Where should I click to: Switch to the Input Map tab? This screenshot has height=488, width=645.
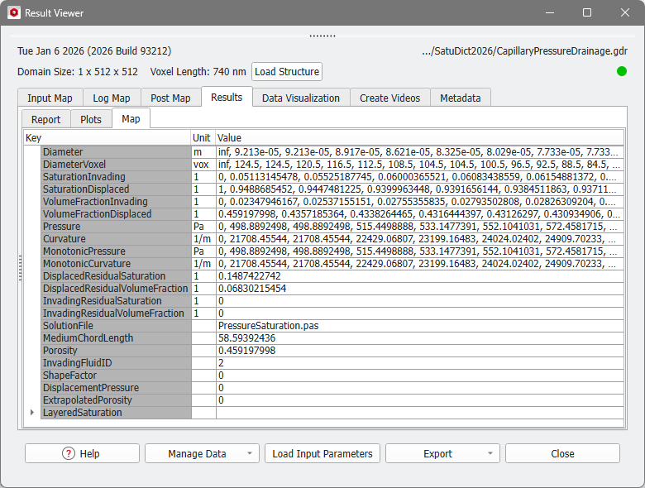(50, 98)
